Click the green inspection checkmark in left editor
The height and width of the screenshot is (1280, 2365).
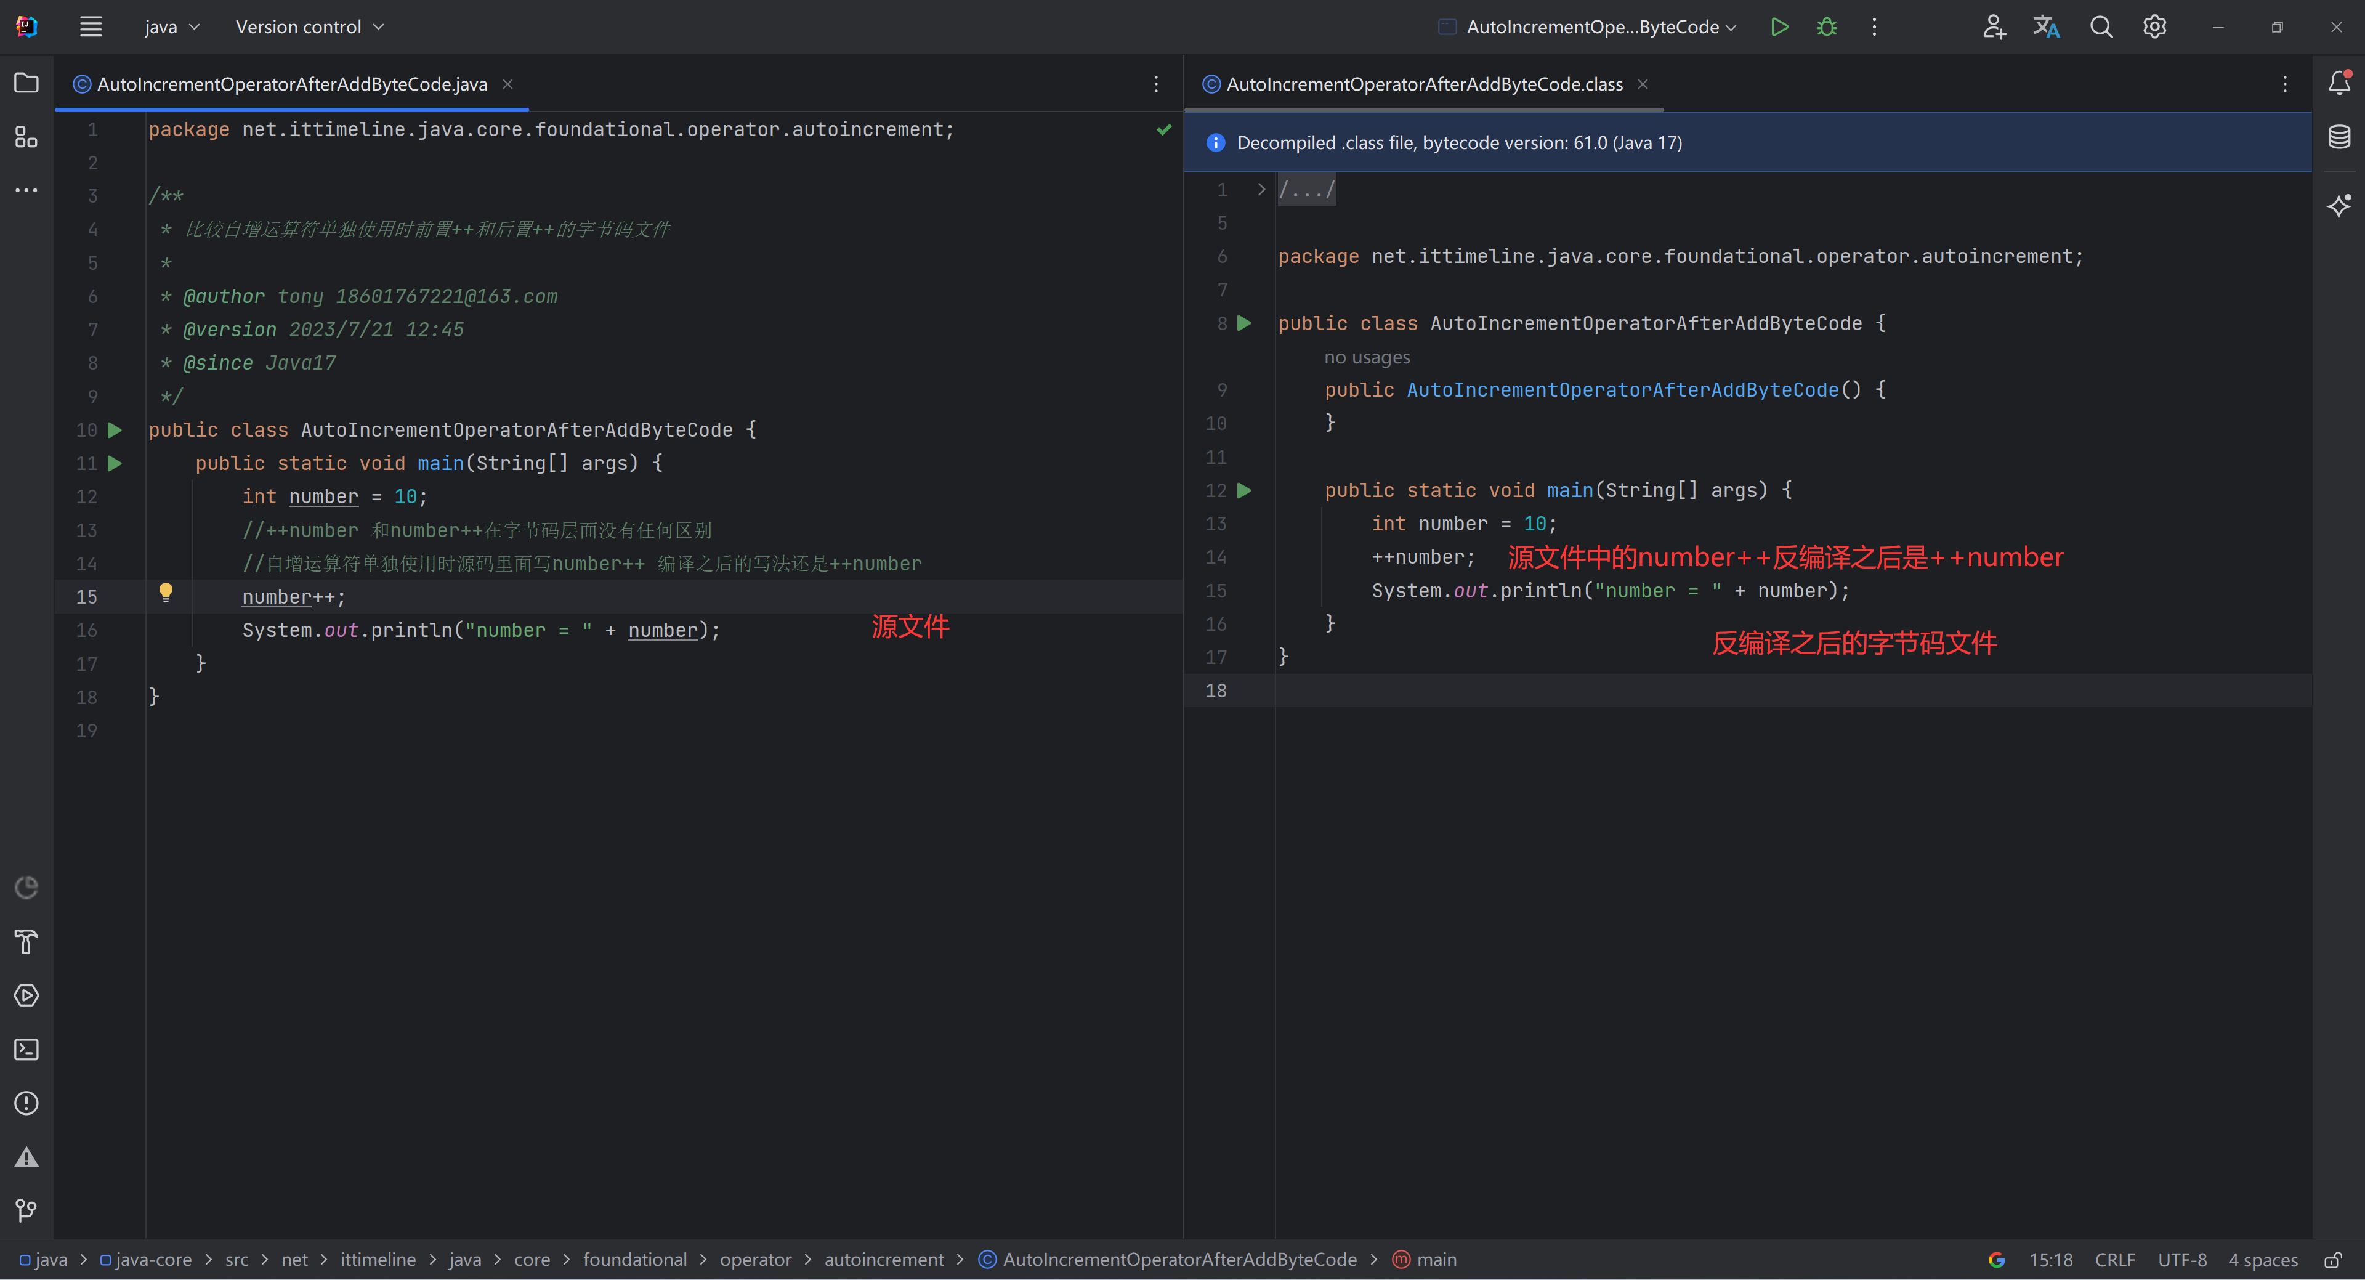[x=1164, y=129]
